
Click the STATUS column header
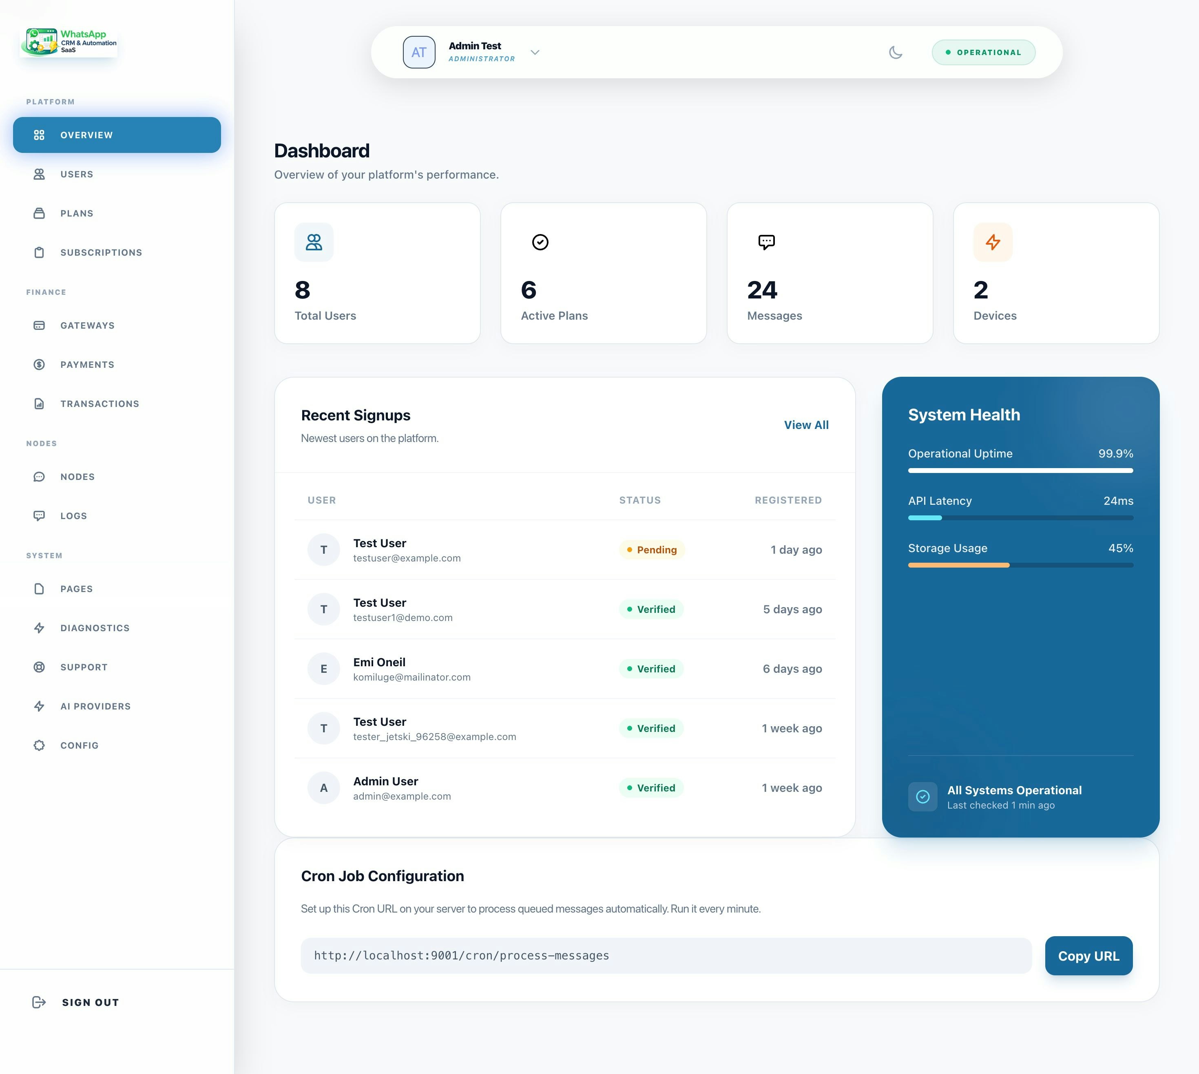click(x=640, y=500)
